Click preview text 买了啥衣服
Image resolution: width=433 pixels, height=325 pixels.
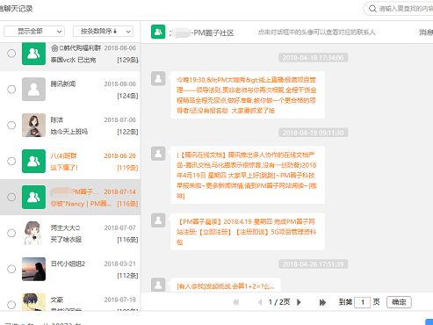pos(66,240)
